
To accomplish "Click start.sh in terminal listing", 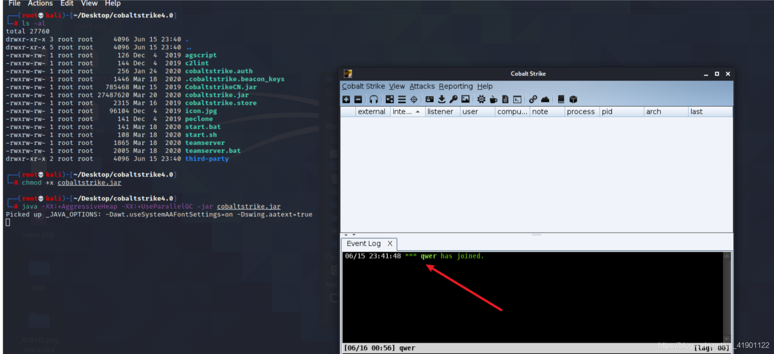I will [x=201, y=135].
